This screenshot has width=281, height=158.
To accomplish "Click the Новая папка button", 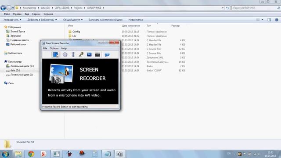I will coord(136,20).
